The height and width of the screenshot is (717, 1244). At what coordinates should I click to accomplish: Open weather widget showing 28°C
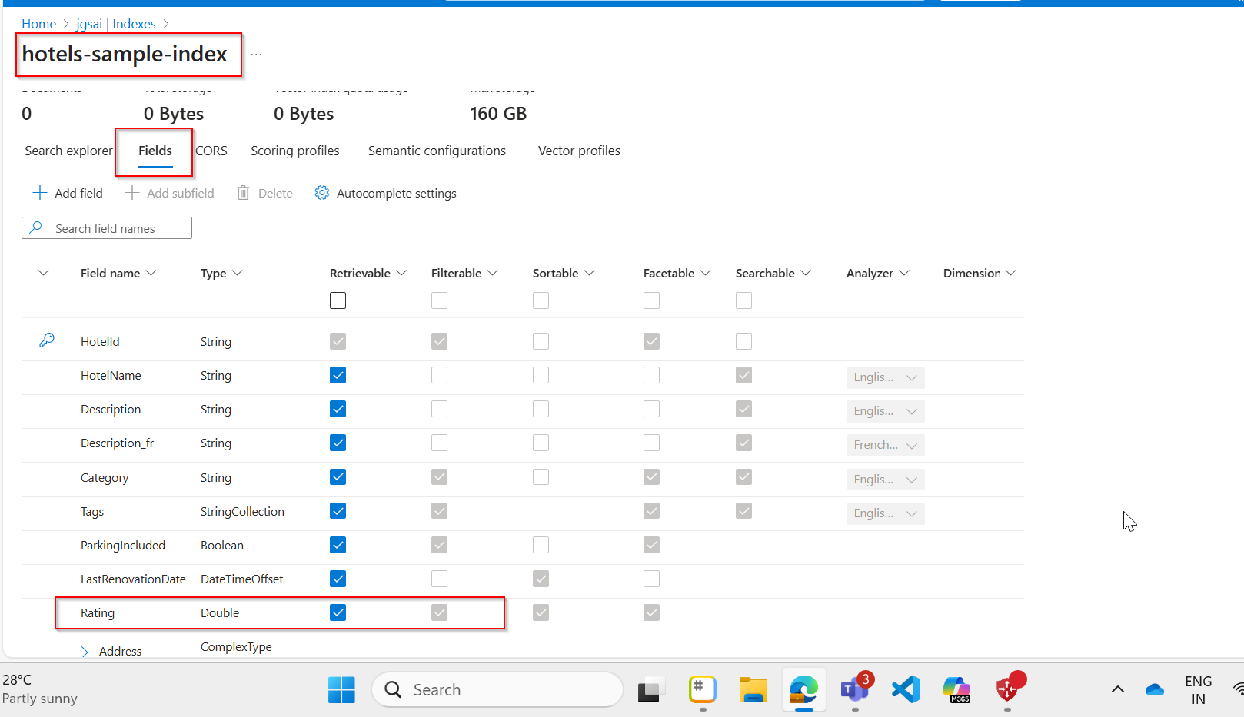(40, 689)
